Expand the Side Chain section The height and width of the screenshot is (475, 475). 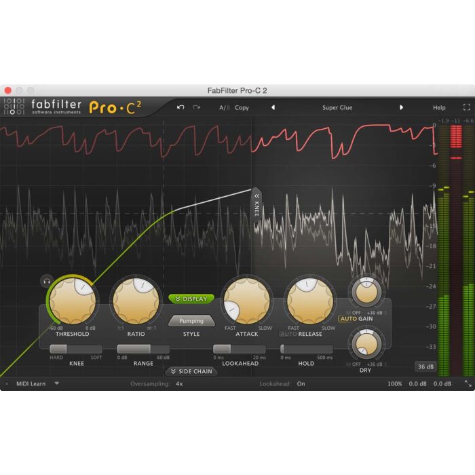click(x=191, y=371)
